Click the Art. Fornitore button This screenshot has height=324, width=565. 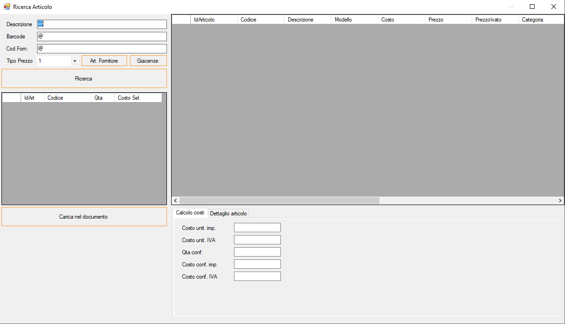coord(104,61)
